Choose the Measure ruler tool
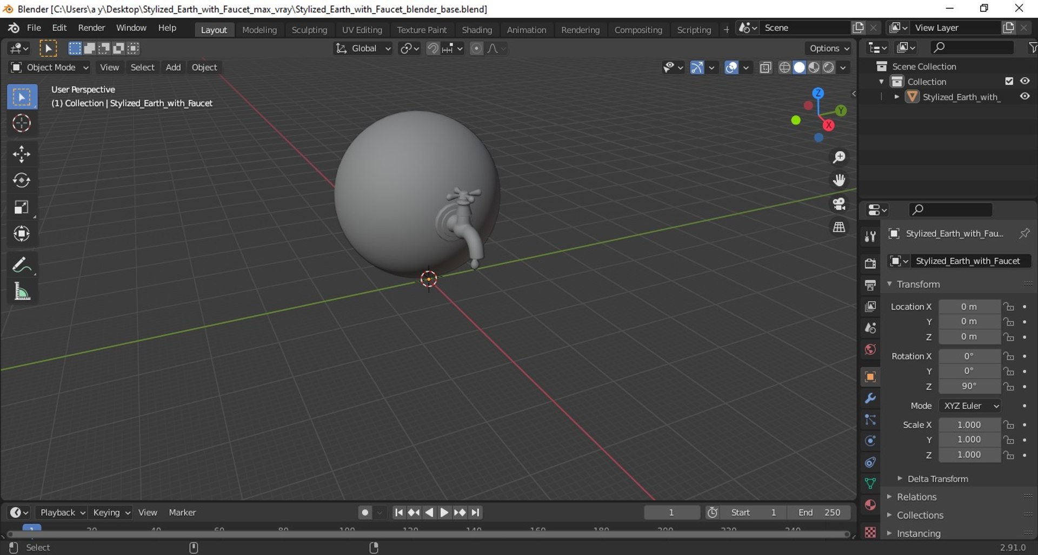Viewport: 1038px width, 555px height. (22, 292)
